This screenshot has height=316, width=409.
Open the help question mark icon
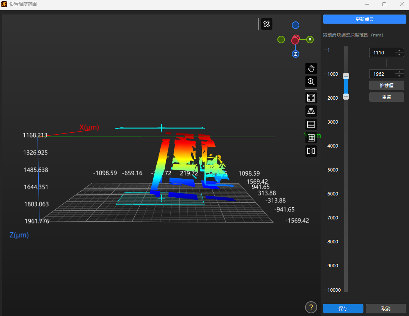(x=311, y=307)
